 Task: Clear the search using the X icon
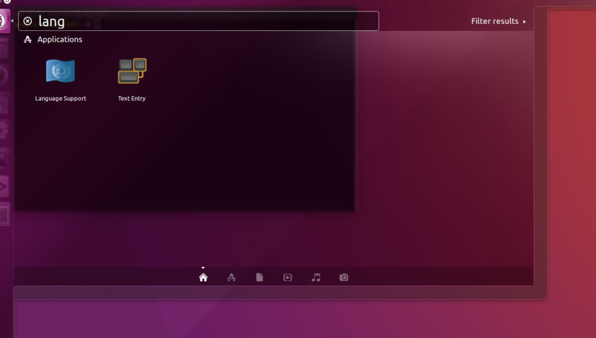(x=27, y=21)
